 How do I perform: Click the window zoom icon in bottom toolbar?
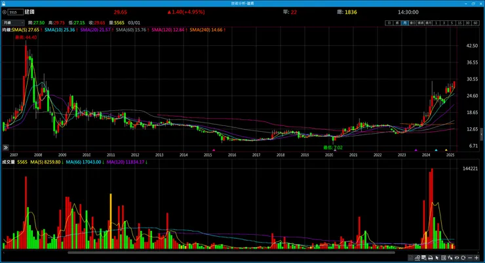[424, 258]
